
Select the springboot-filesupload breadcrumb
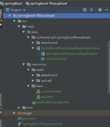pyautogui.click(x=49, y=4)
